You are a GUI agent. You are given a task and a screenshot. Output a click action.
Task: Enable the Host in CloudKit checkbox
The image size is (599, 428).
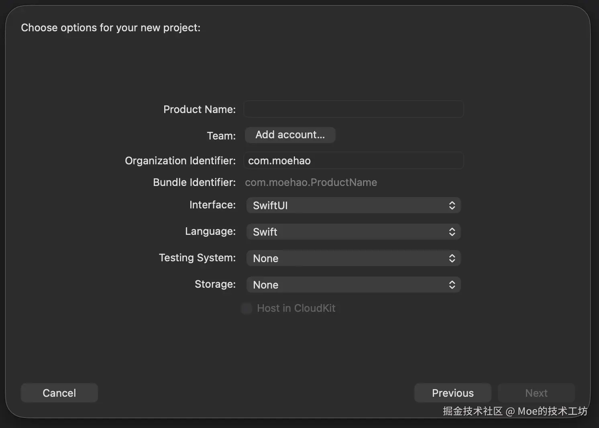247,308
